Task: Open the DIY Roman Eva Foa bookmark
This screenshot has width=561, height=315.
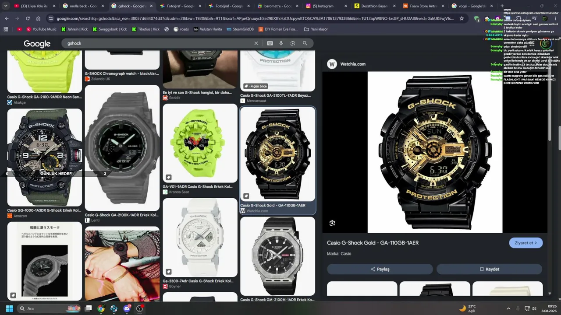Action: [277, 29]
